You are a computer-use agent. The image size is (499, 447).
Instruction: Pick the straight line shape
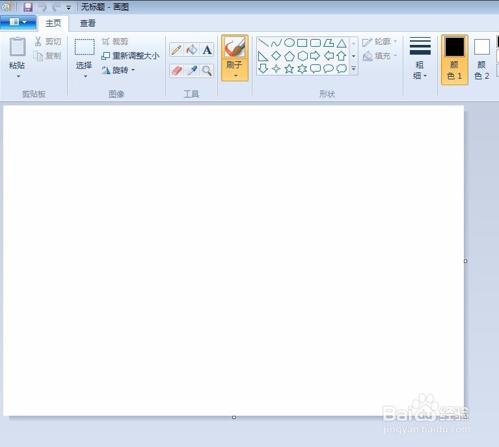[x=263, y=43]
